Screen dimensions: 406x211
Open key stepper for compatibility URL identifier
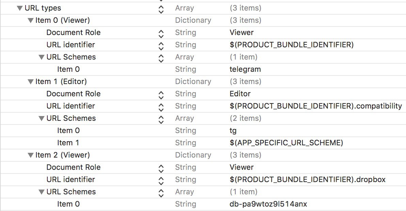click(x=161, y=107)
